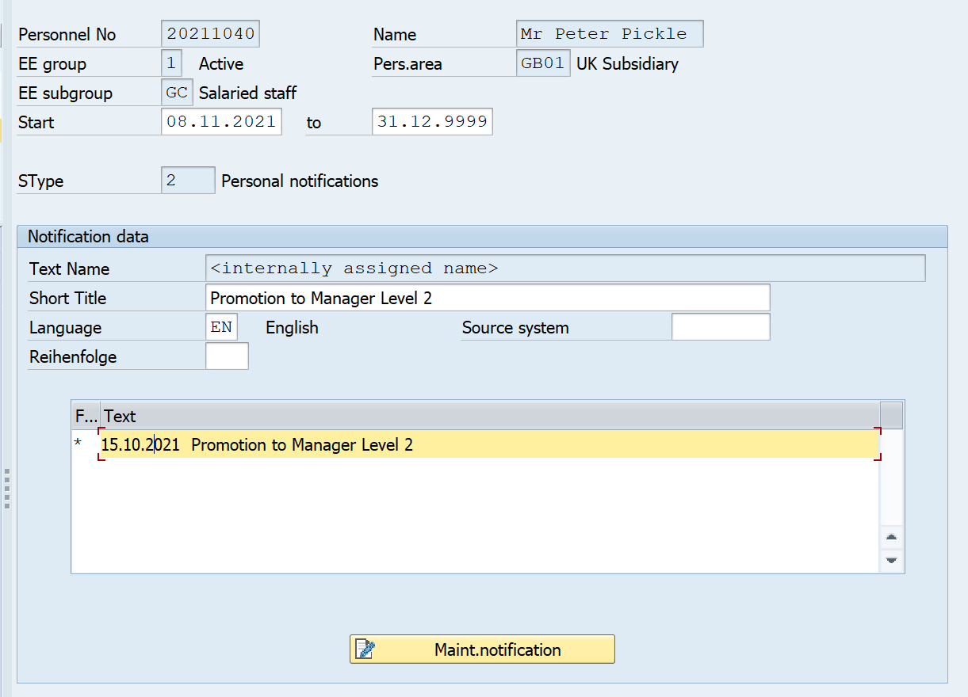
Task: Click the scroll down arrow in the text table
Action: [892, 560]
